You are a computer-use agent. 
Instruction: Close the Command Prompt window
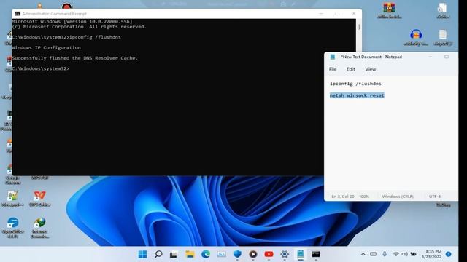coord(353,14)
